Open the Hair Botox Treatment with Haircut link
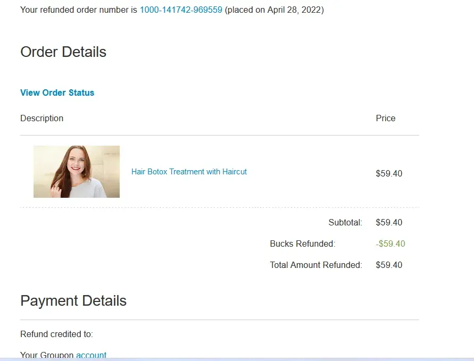Screen dimensions: 474x361 (189, 172)
